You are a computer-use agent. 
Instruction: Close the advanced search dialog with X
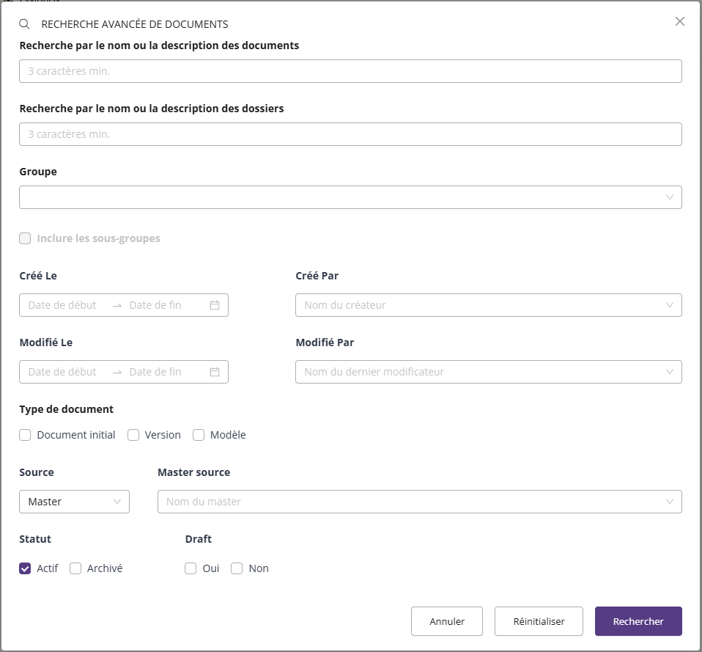[679, 21]
